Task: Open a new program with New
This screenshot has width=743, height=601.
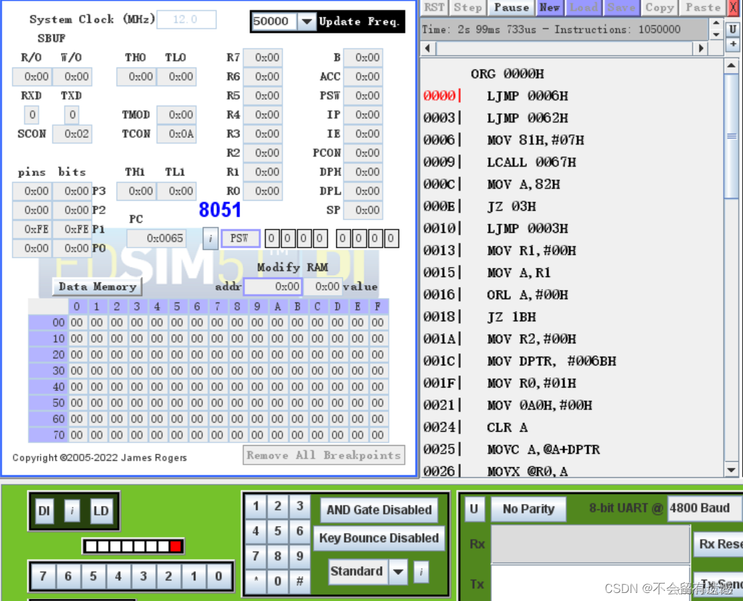Action: pyautogui.click(x=549, y=8)
